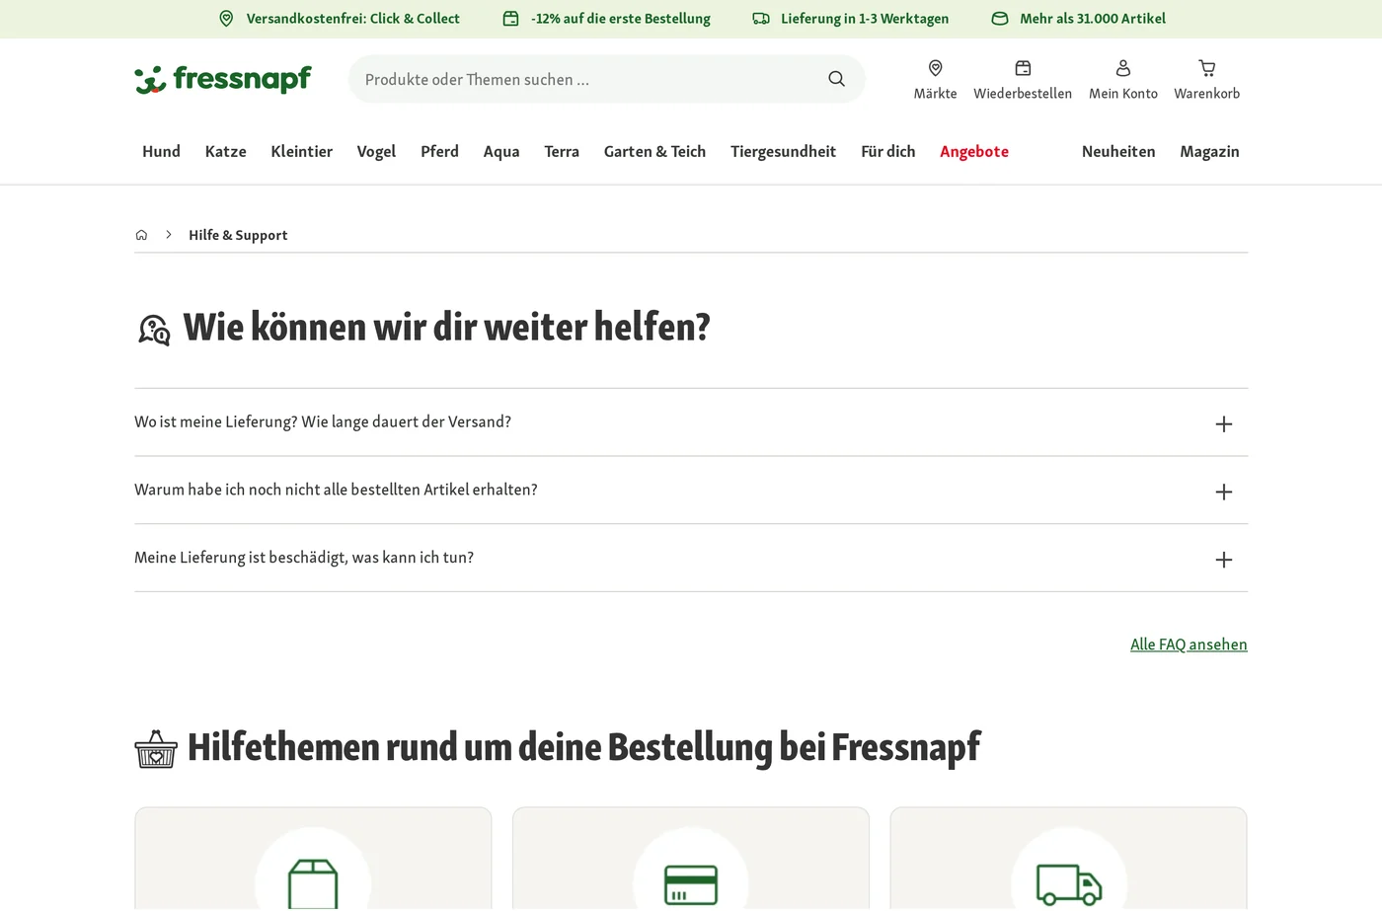Image resolution: width=1382 pixels, height=911 pixels.
Task: Open Märkte store locator icon
Action: pos(935,68)
